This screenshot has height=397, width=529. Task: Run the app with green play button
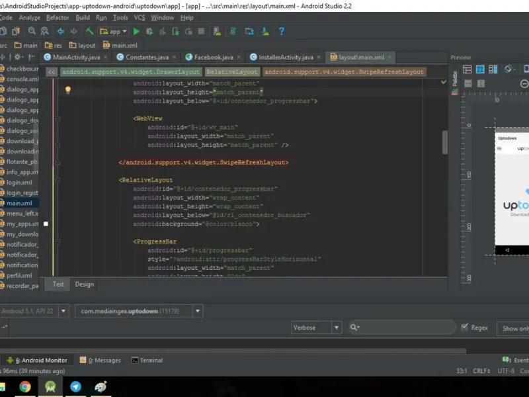click(136, 31)
